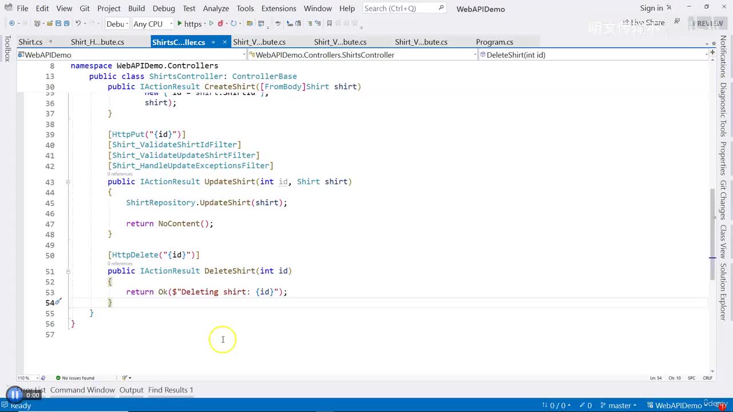Click the Live Share icon
The width and height of the screenshot is (733, 412).
point(626,23)
